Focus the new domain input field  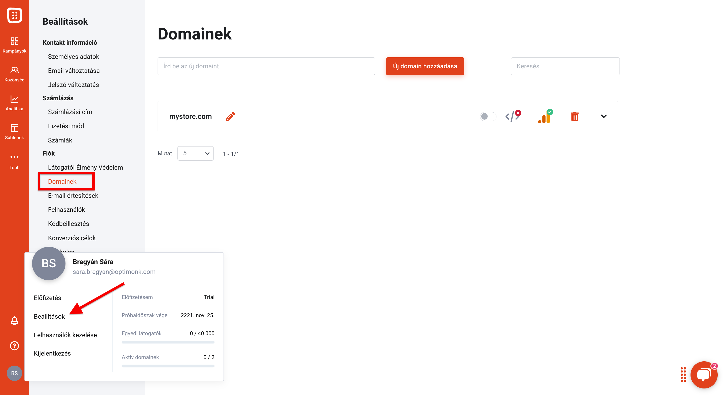[x=266, y=66]
